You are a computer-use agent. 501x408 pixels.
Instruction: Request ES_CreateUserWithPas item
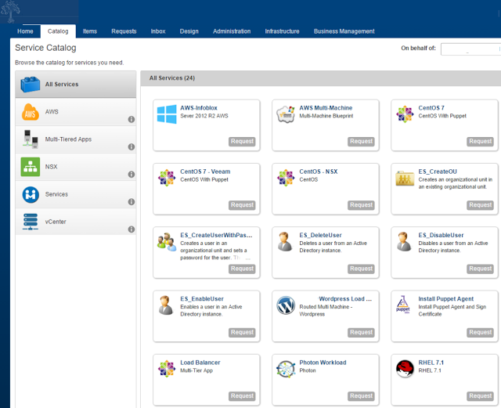tap(242, 269)
